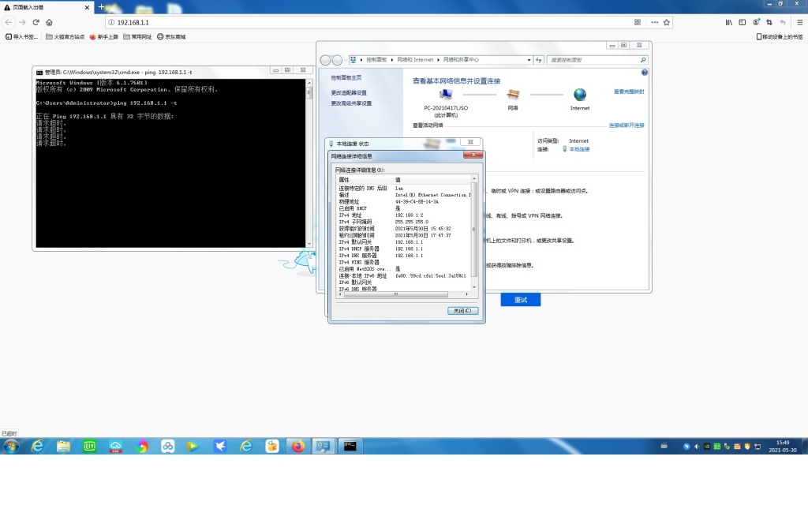Switch to Firefox in the taskbar

pyautogui.click(x=297, y=447)
